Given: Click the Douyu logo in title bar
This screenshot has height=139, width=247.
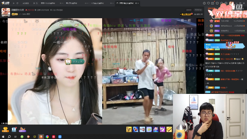Looking at the screenshot, I should (6, 3).
